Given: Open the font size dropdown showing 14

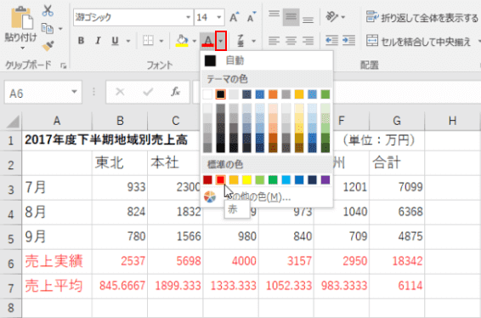Looking at the screenshot, I should coord(218,17).
